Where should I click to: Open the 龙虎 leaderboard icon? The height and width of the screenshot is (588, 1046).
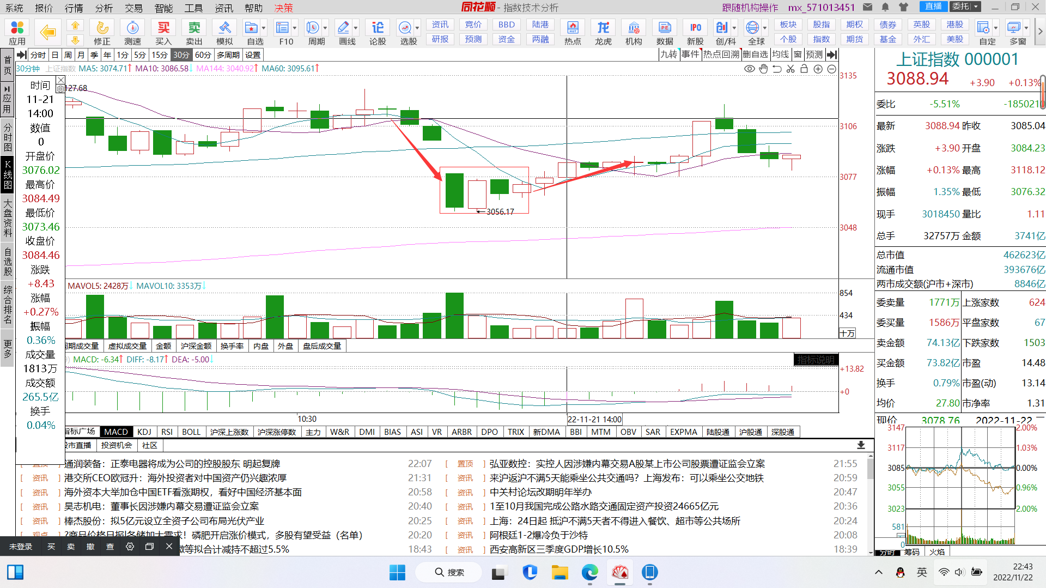point(603,33)
